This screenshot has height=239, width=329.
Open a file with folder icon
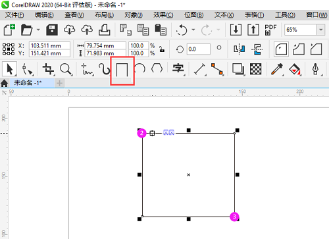pyautogui.click(x=26, y=30)
